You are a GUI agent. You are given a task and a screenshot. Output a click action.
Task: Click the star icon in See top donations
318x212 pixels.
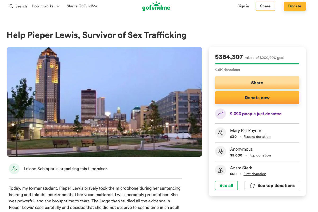(252, 186)
